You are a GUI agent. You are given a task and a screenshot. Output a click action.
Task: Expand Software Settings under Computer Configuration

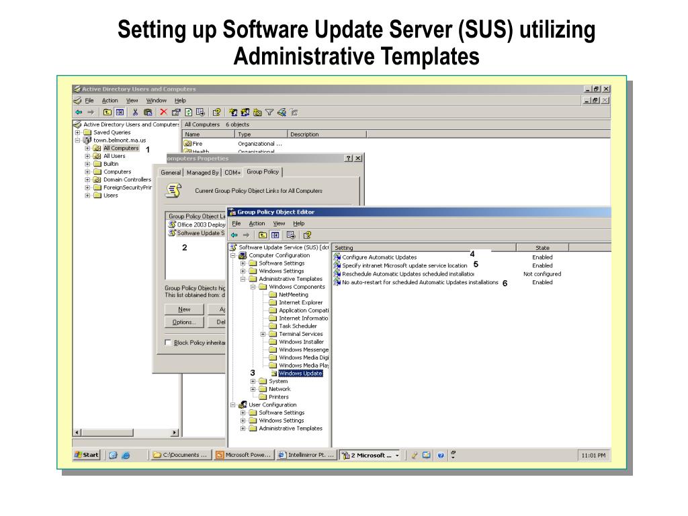tap(243, 263)
